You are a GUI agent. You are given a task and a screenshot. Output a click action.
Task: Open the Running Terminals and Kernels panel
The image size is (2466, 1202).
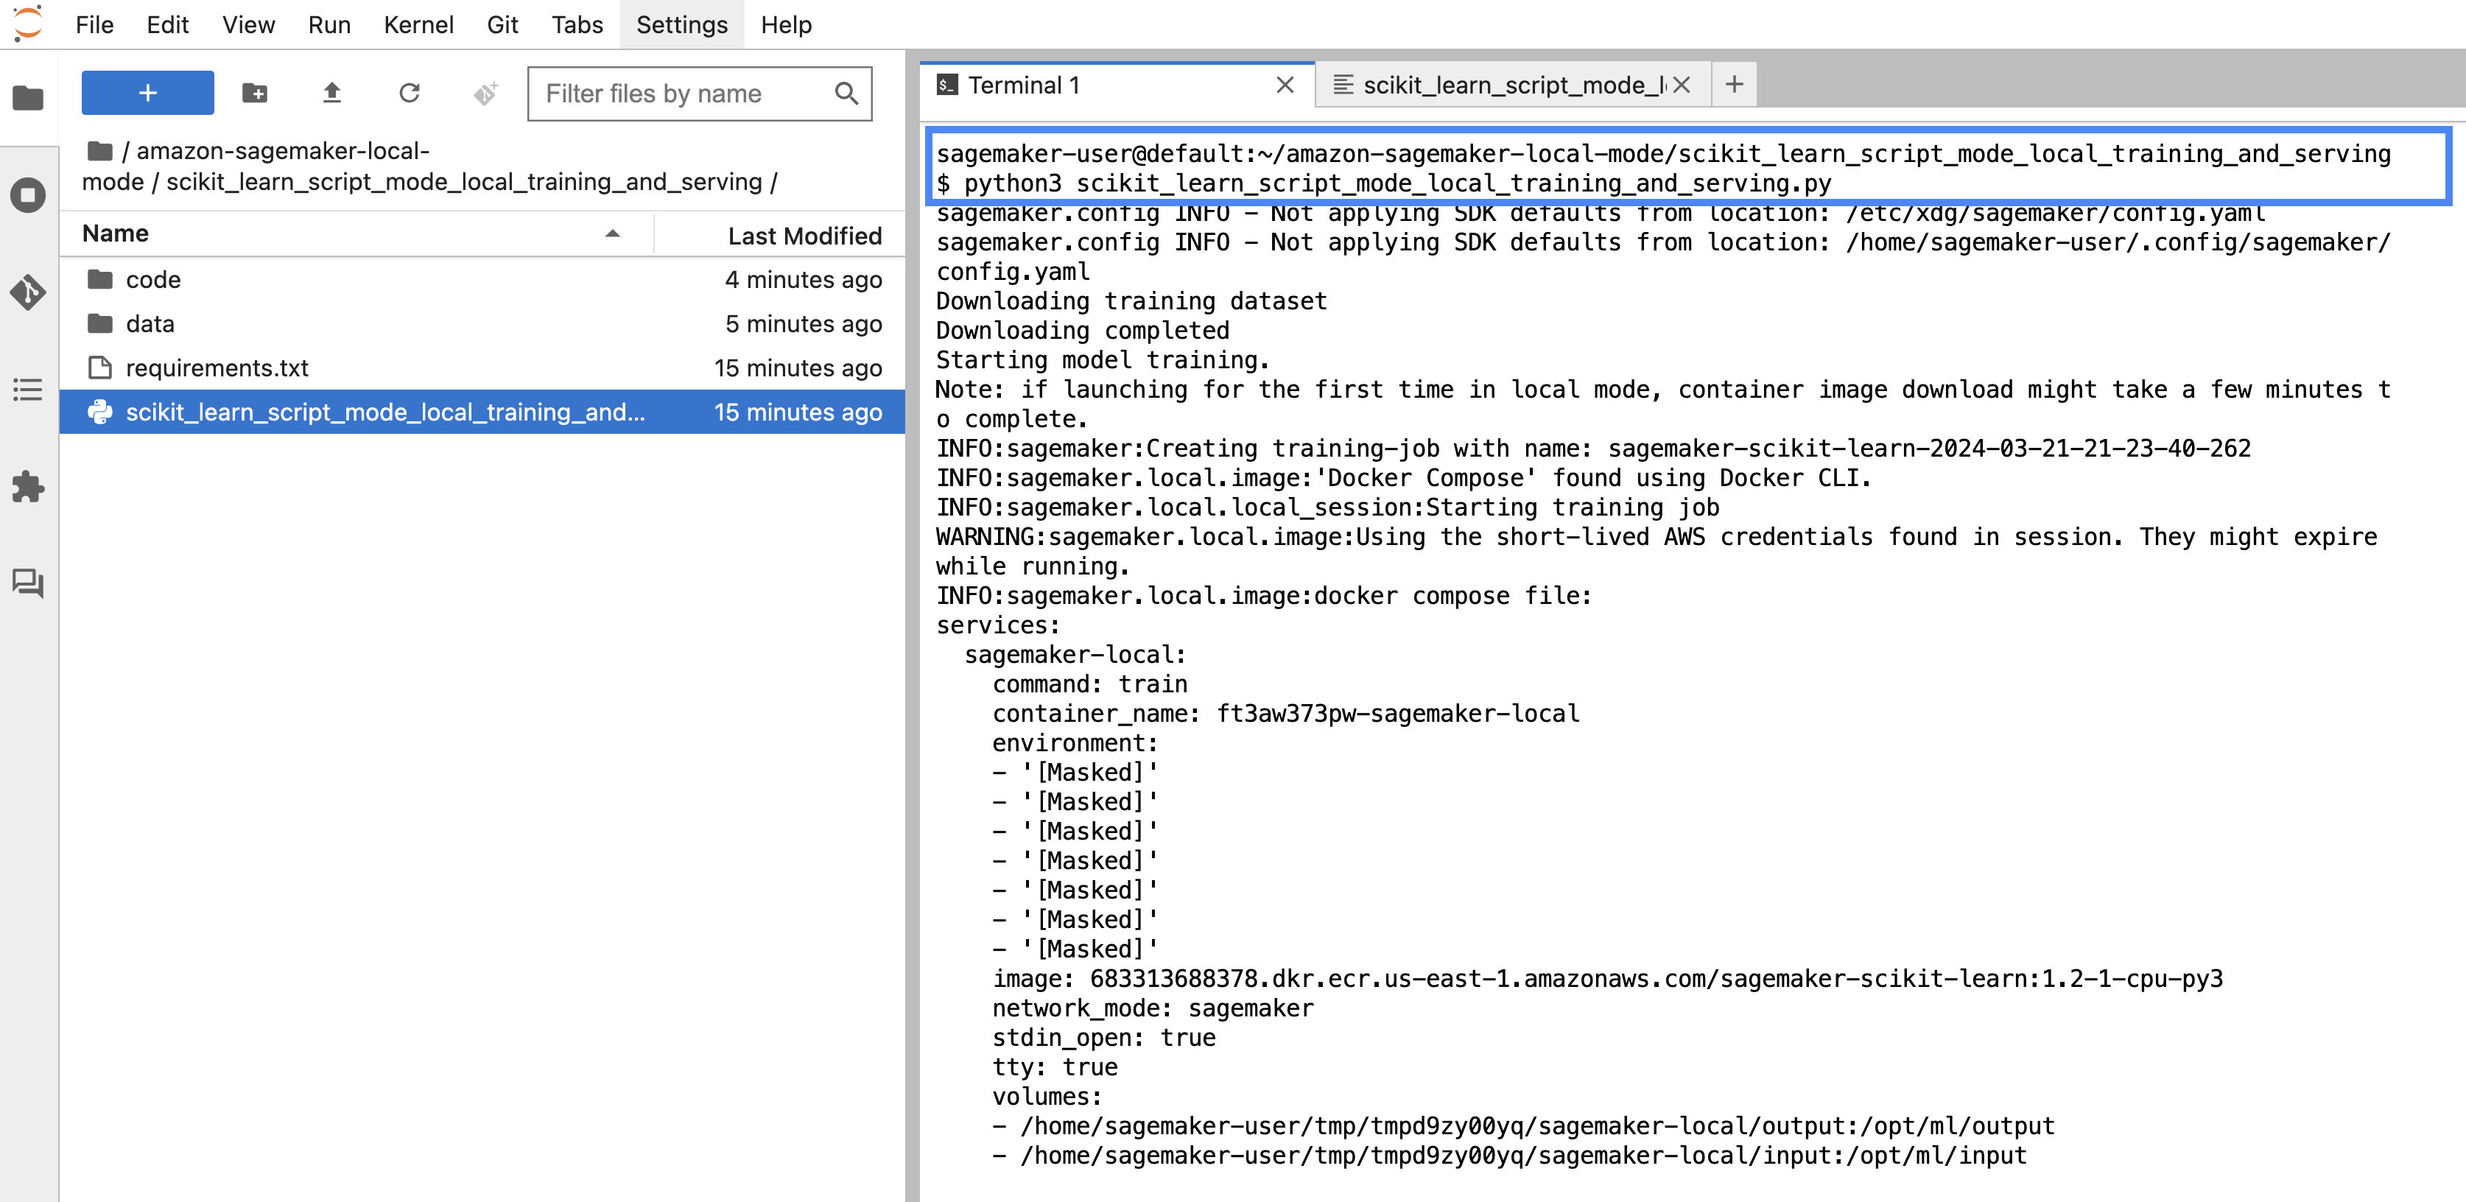tap(28, 194)
